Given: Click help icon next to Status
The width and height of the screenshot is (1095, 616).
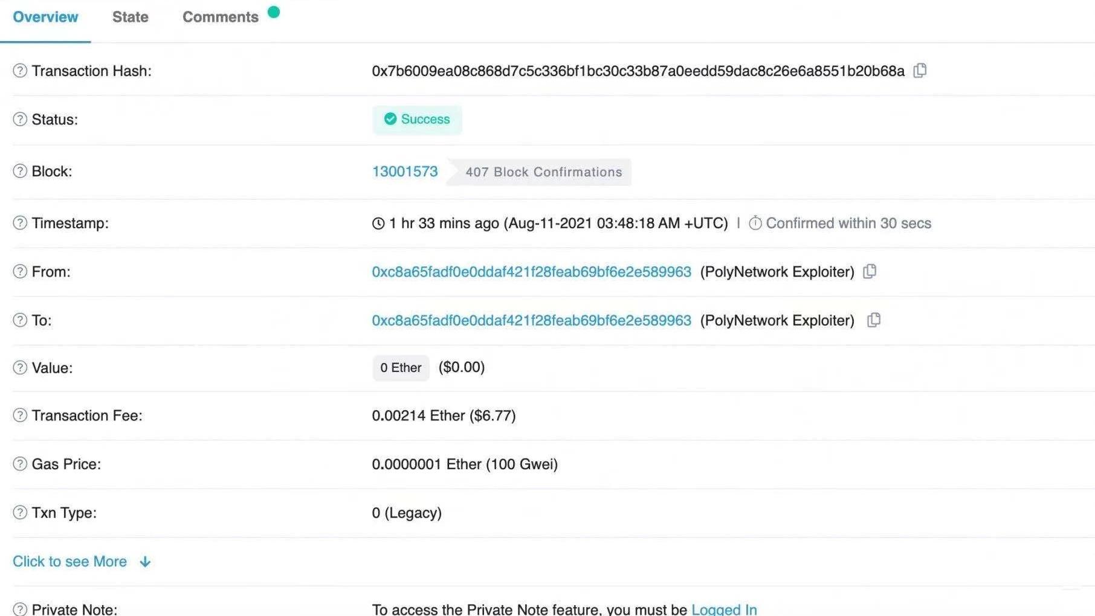Looking at the screenshot, I should coord(20,119).
